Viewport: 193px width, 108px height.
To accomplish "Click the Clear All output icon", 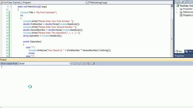I will (x=88, y=63).
